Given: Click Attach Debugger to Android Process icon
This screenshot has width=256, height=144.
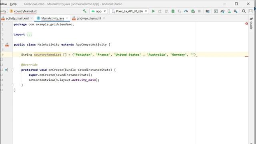Looking at the screenshot, I should [x=193, y=11].
